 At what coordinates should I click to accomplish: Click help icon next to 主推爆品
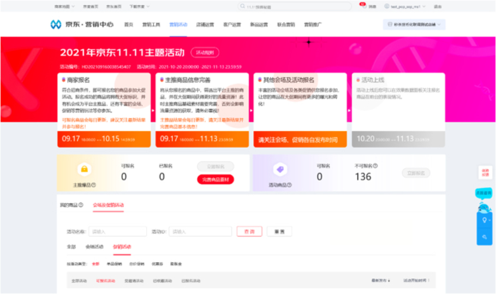[x=94, y=185]
